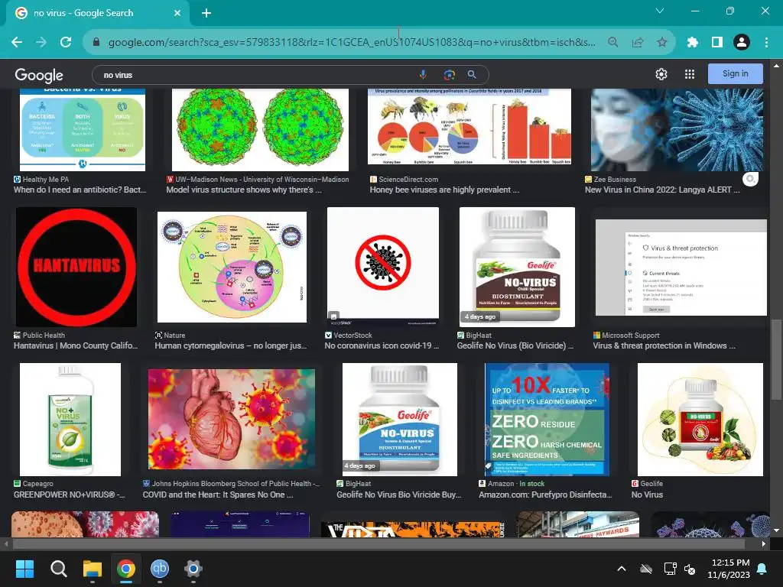
Task: Toggle the Chrome side panel
Action: point(717,43)
